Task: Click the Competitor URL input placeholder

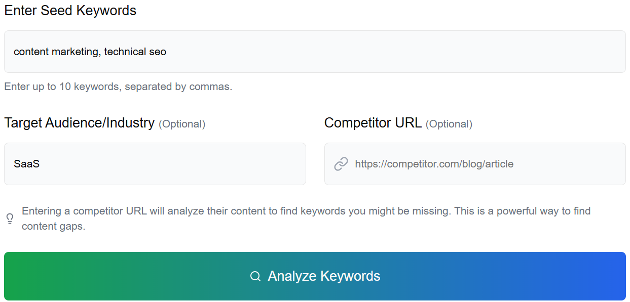Action: [x=434, y=164]
